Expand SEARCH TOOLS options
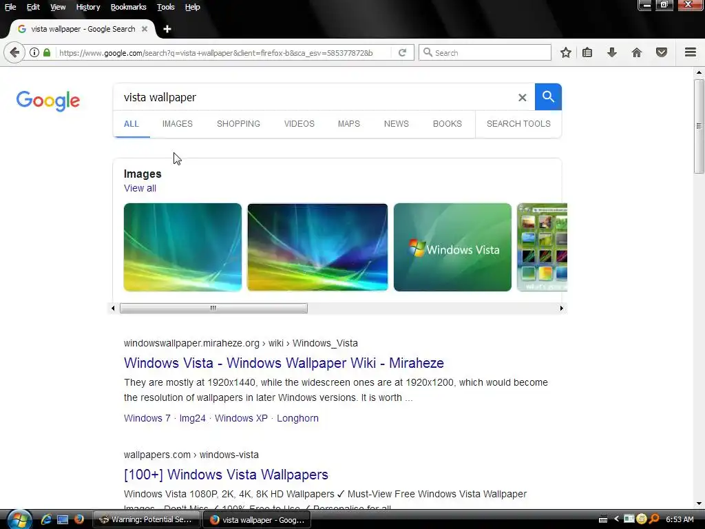 pos(518,124)
